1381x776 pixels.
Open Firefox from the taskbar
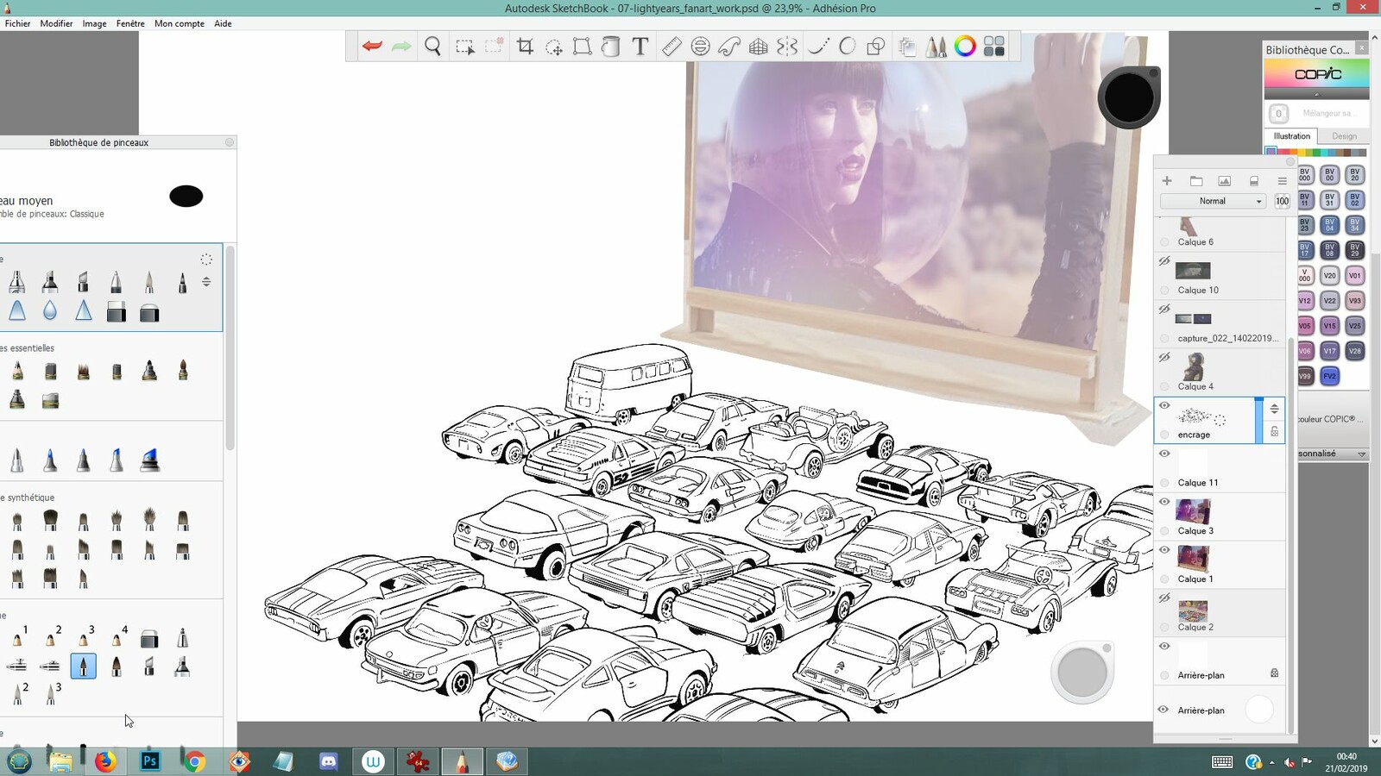point(105,761)
